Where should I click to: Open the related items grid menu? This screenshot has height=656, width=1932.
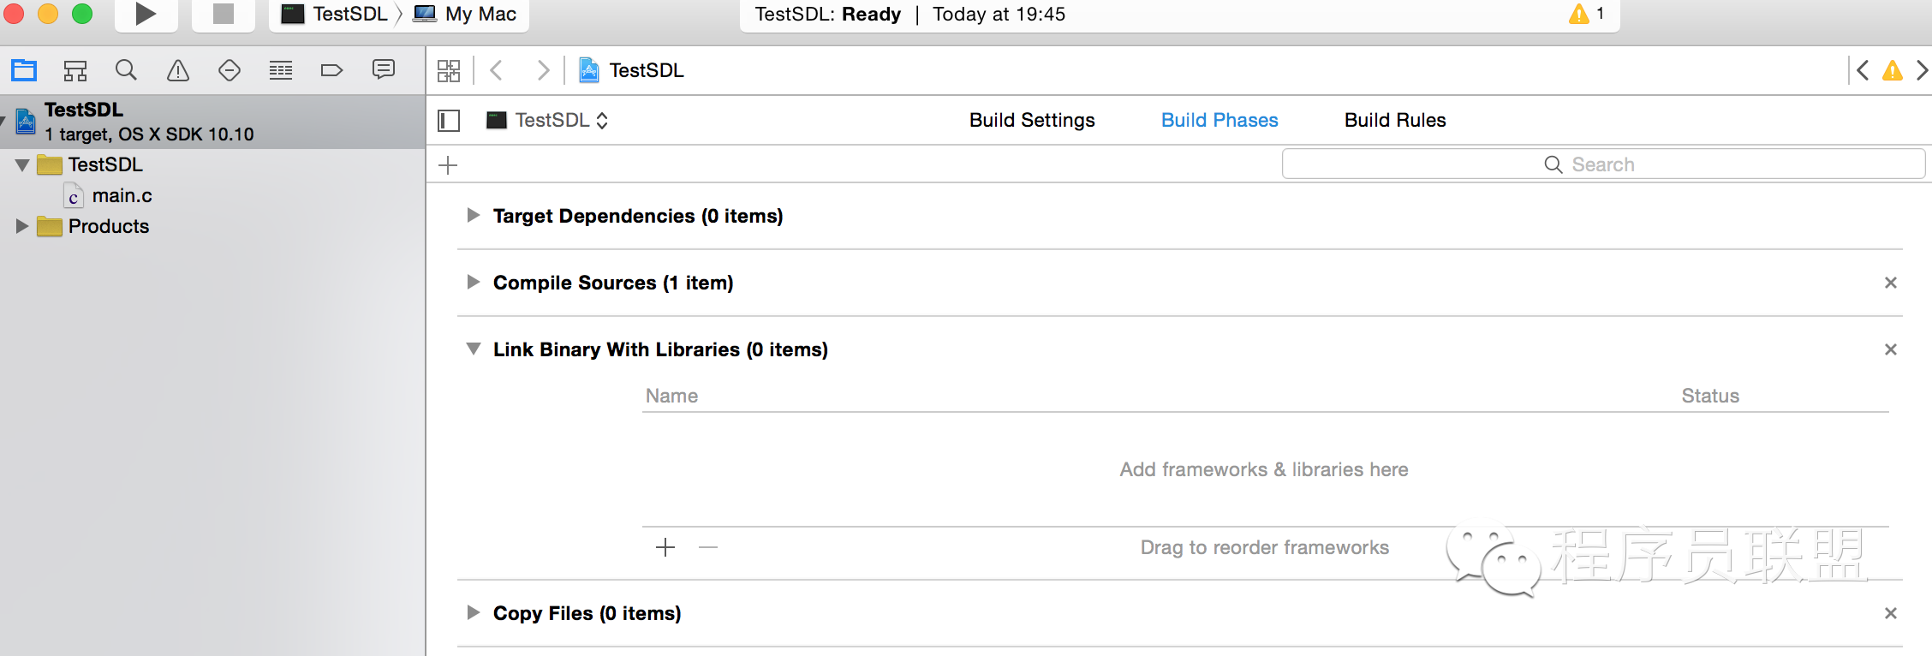[449, 70]
